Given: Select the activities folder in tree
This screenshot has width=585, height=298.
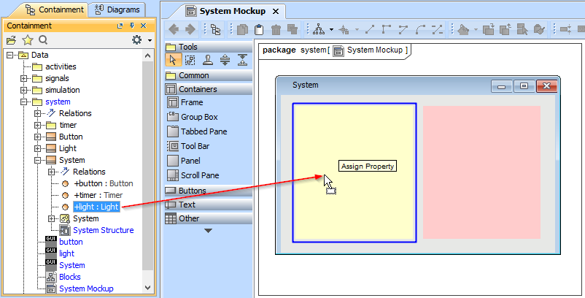Looking at the screenshot, I should pos(61,66).
